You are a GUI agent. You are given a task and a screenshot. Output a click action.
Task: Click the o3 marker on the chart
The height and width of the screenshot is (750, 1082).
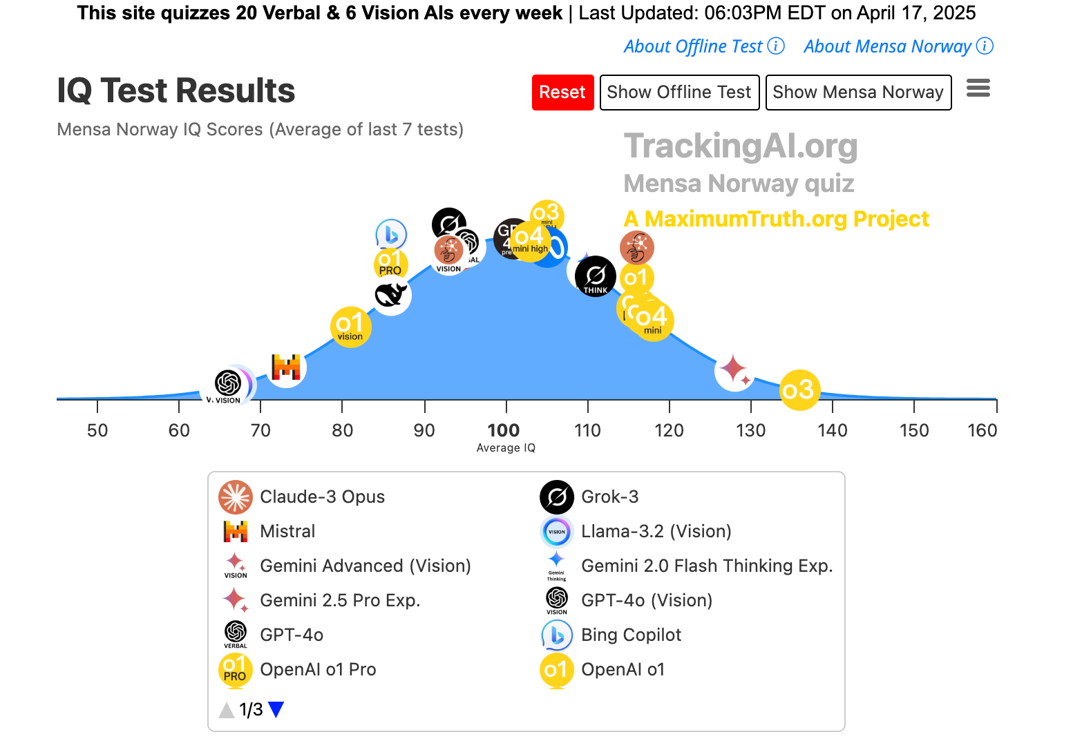pos(799,390)
